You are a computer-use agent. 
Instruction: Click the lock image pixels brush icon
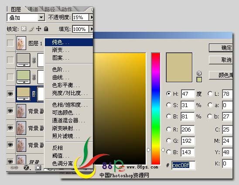tap(31, 29)
